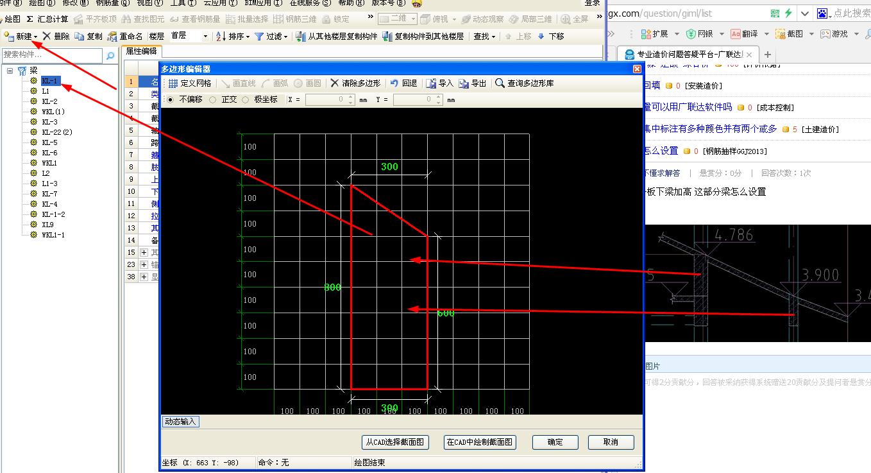Screen dimensions: 871x473
Task: Click the 重命名 rename toolbar icon
Action: (x=125, y=37)
